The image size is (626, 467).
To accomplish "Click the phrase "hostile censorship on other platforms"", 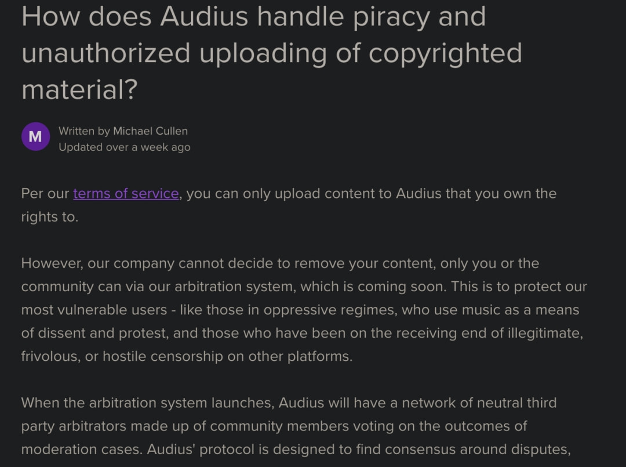I will point(227,356).
